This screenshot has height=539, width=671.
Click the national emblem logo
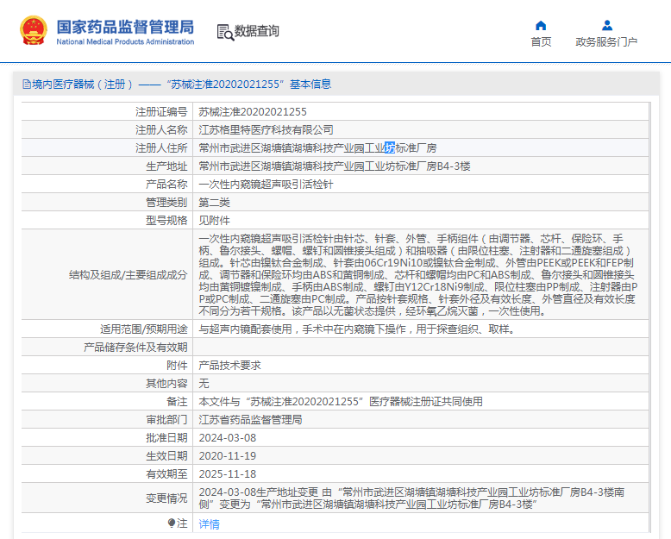coord(34,30)
